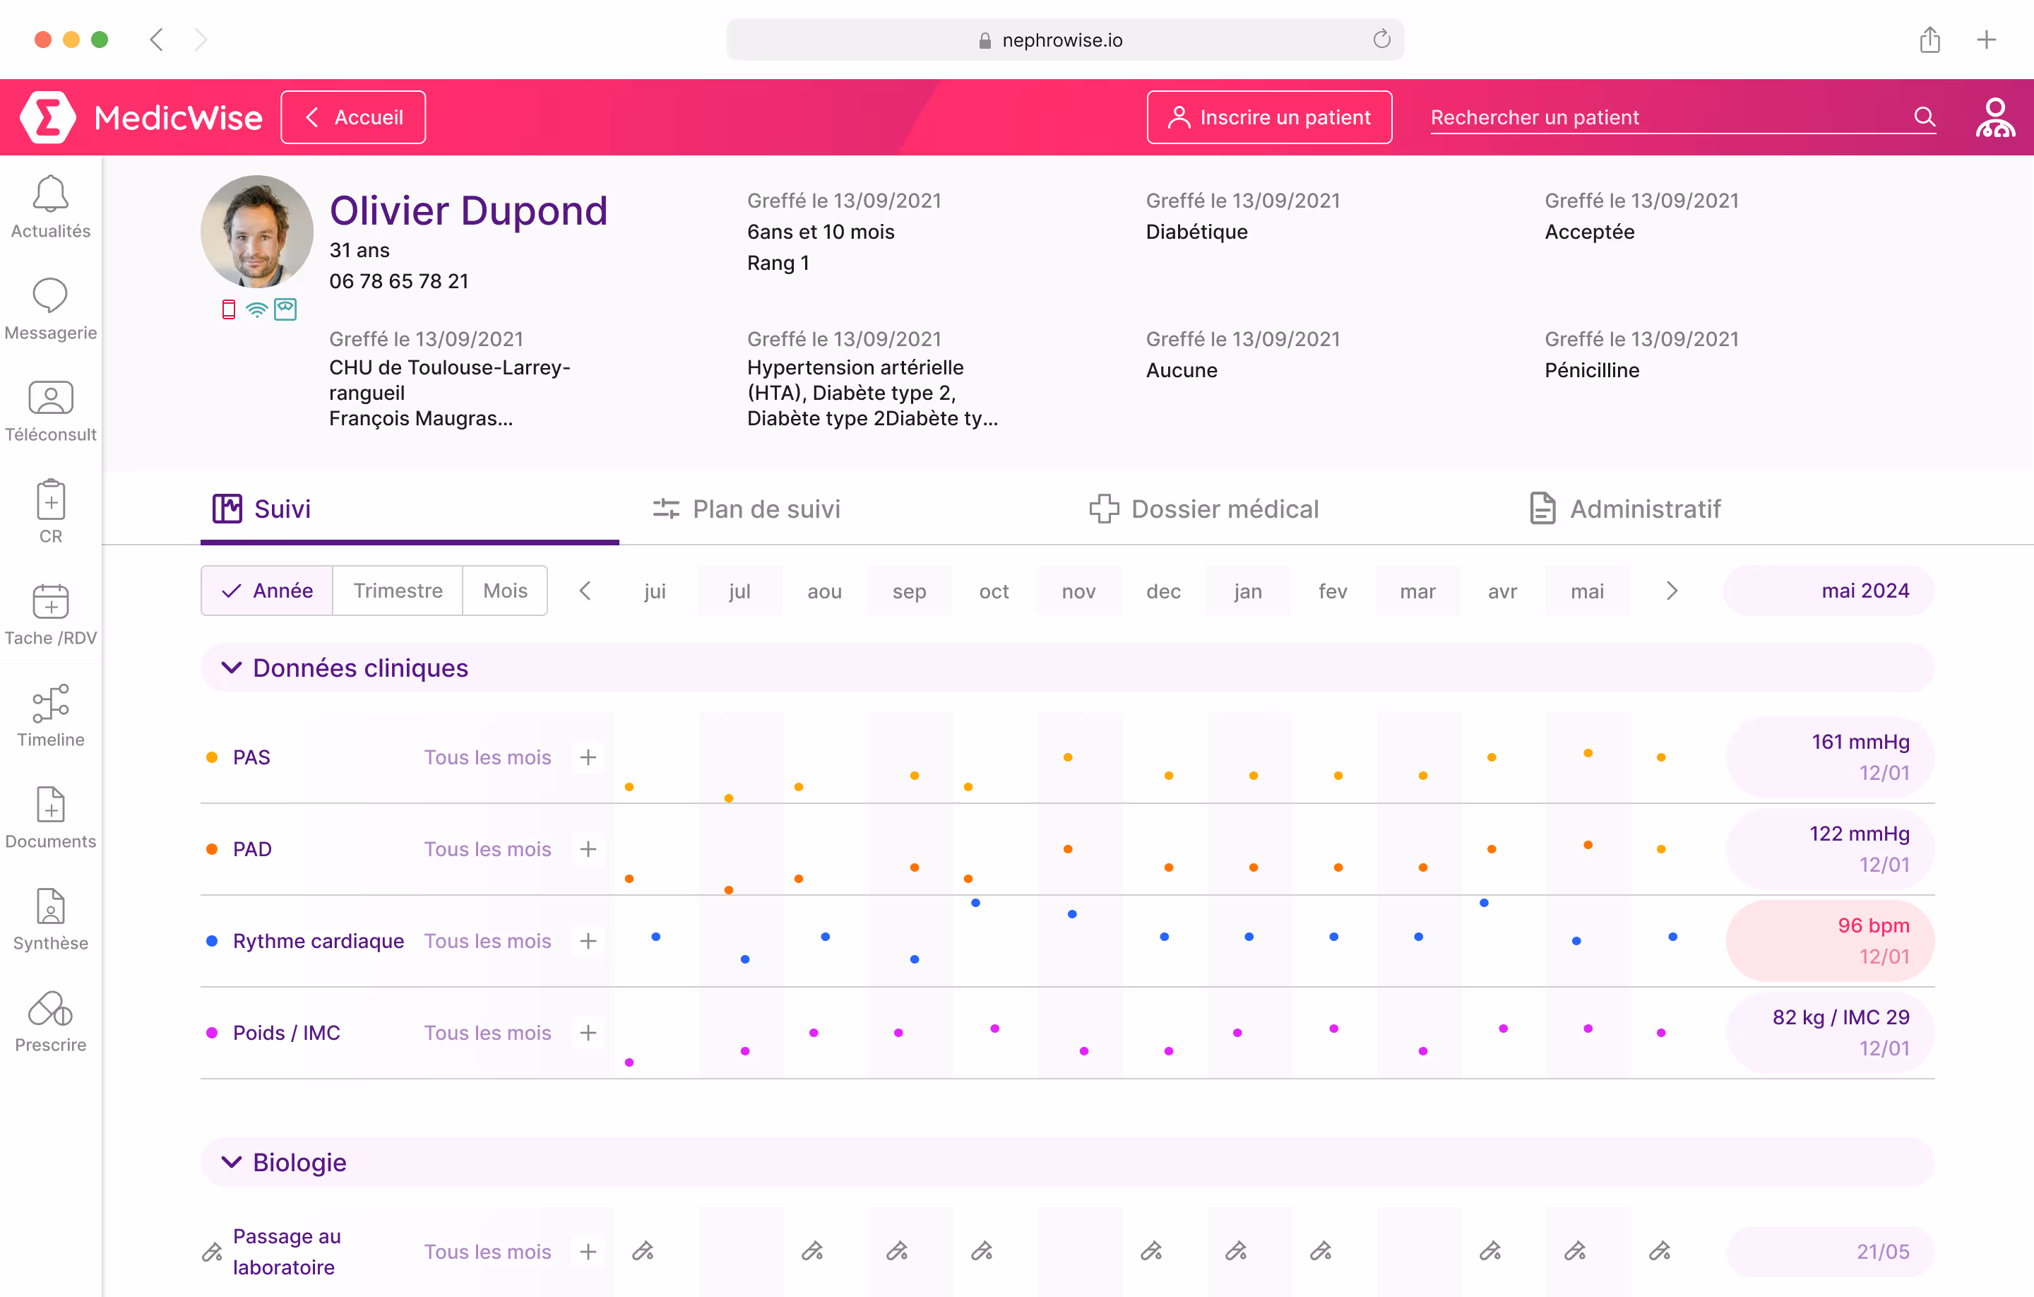Viewport: 2034px width, 1297px height.
Task: Click the orange PAS color dot
Action: coord(212,757)
